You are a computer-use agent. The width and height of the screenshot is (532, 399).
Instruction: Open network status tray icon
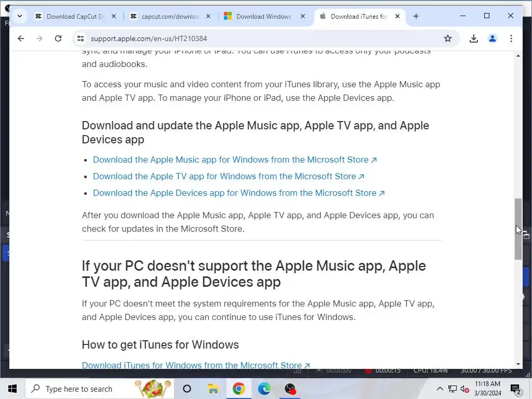tap(453, 389)
